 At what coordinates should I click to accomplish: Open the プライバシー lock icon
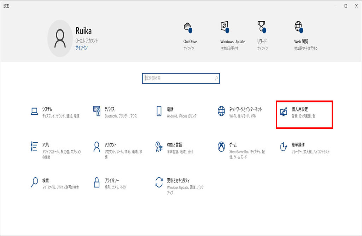97,182
